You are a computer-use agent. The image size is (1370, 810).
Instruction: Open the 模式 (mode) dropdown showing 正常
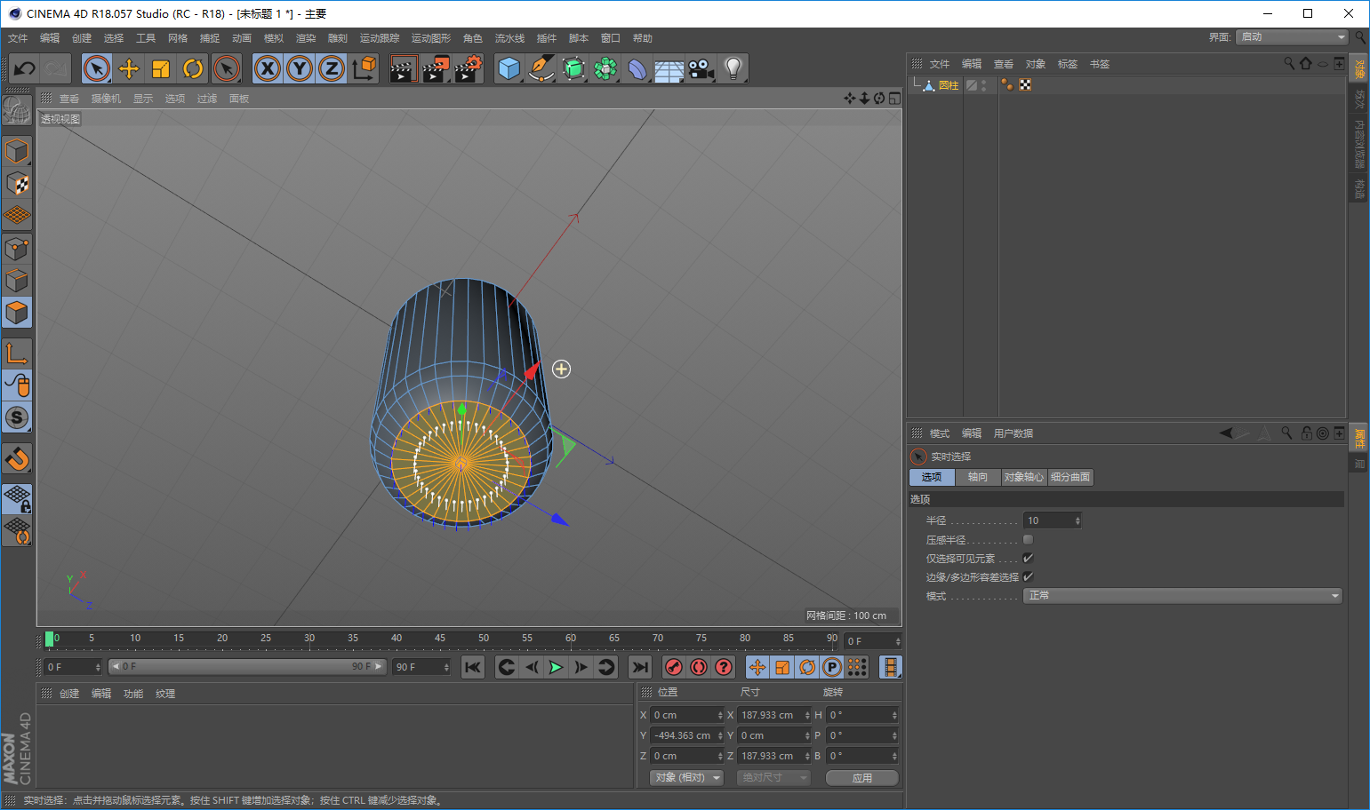1182,595
